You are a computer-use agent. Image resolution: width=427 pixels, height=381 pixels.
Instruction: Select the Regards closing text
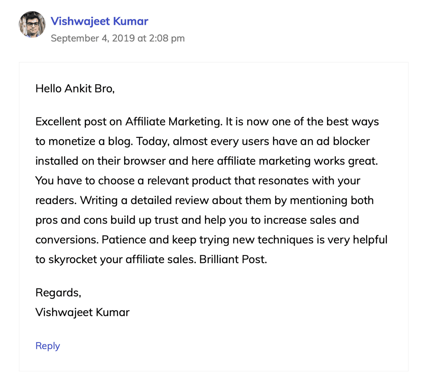[x=58, y=292]
